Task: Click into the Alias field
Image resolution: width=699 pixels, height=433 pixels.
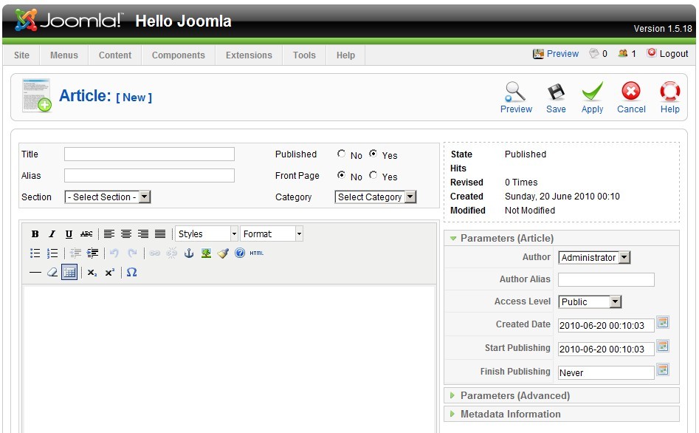Action: pyautogui.click(x=149, y=175)
